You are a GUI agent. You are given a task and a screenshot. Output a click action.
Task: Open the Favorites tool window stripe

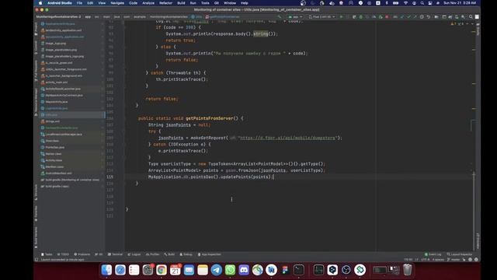pyautogui.click(x=36, y=213)
